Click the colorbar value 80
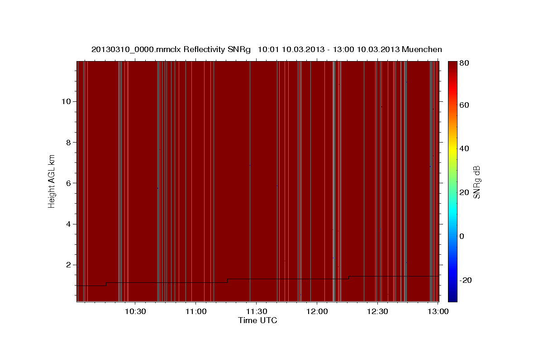The height and width of the screenshot is (362, 543). pos(464,64)
